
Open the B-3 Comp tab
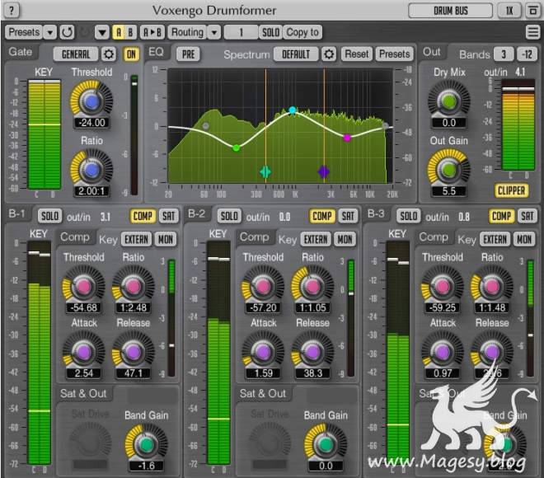click(x=434, y=237)
